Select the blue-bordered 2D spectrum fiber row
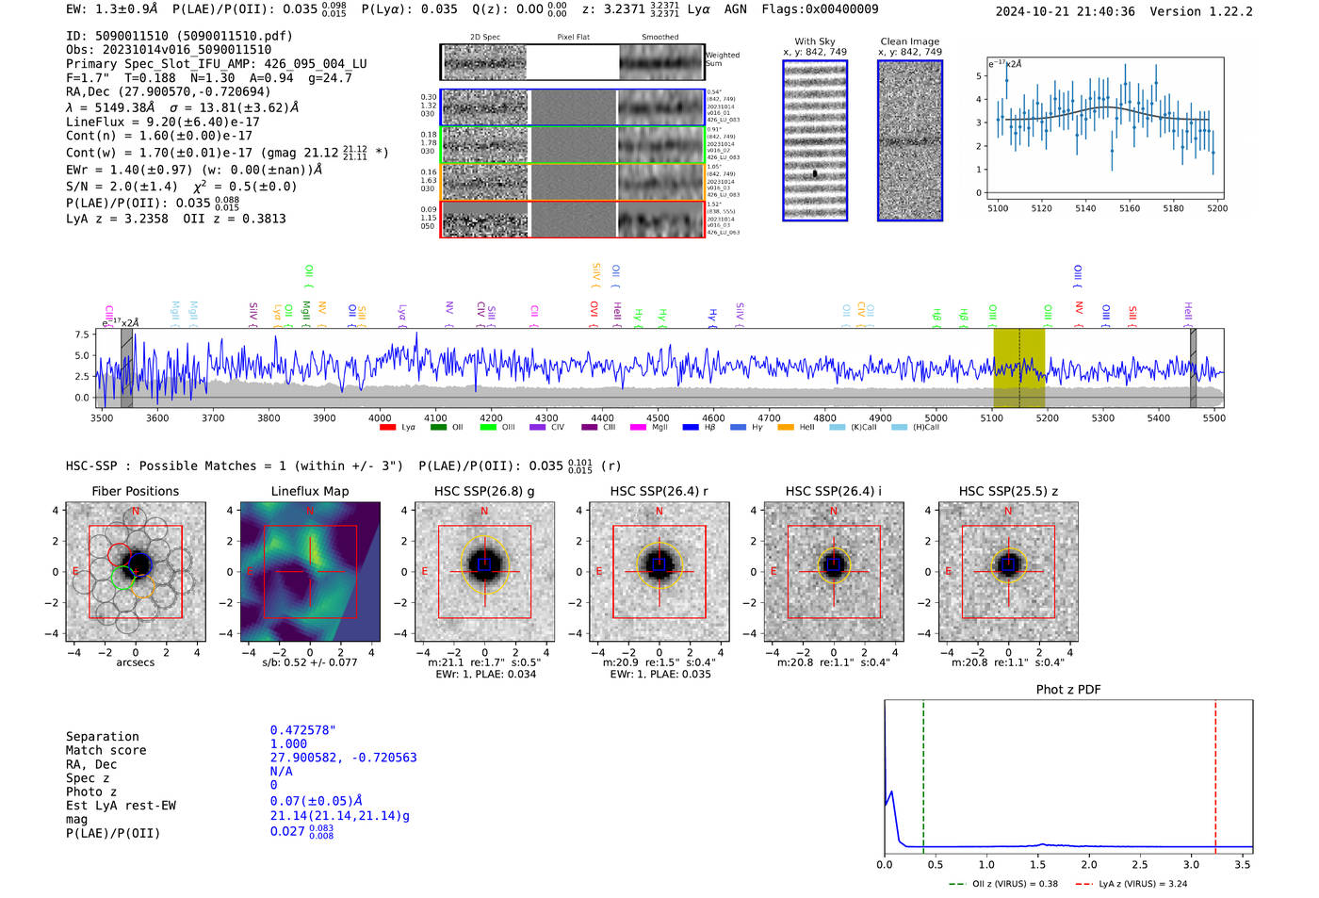Image resolution: width=1319 pixels, height=898 pixels. coord(573,107)
